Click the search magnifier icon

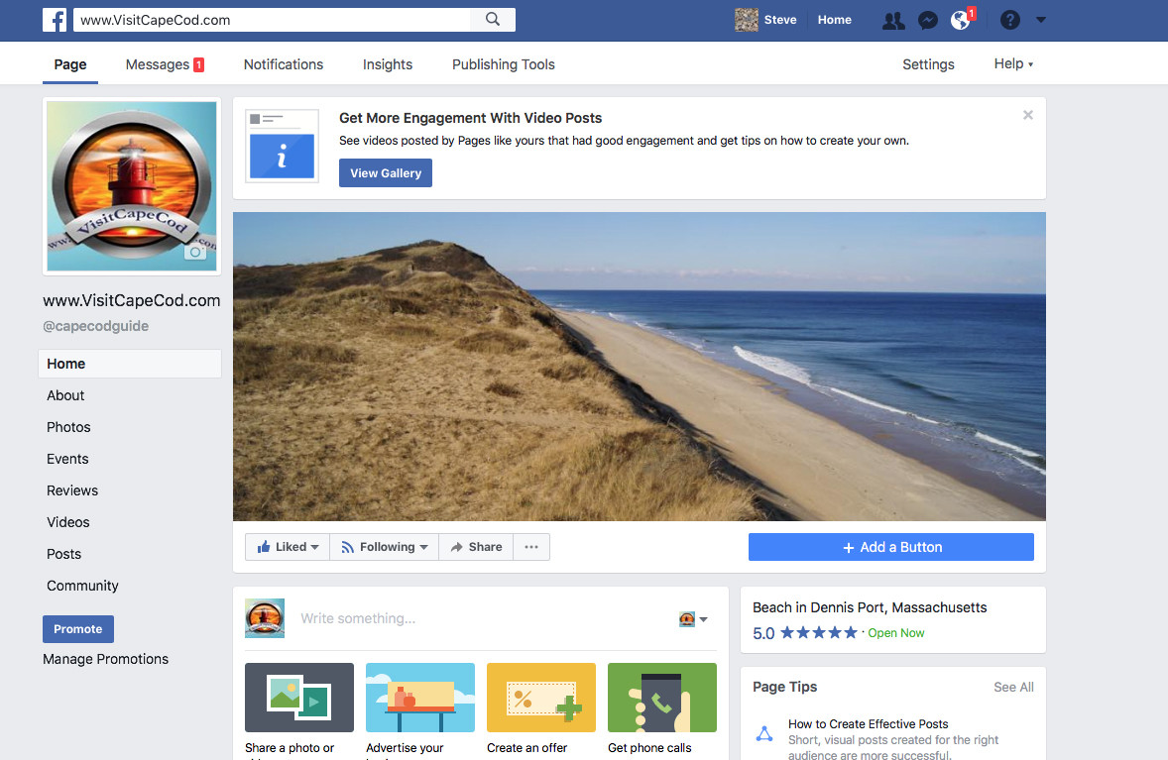pos(493,20)
